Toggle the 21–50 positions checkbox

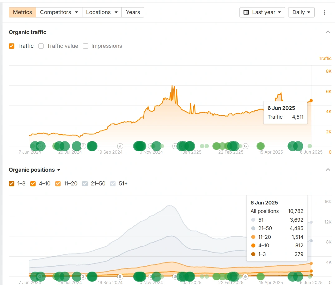[x=85, y=184]
